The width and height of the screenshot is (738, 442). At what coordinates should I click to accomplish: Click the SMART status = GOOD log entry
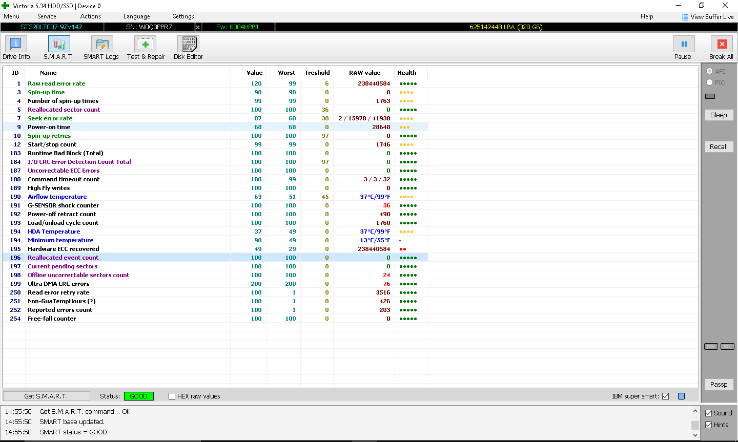point(73,432)
